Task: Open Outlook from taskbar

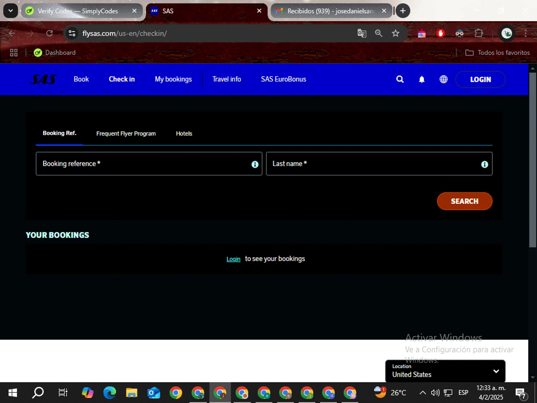Action: (x=154, y=393)
